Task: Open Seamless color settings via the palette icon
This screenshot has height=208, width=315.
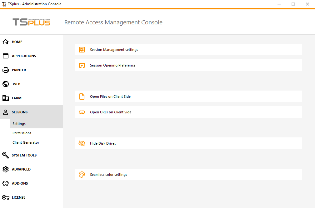Action: point(82,174)
